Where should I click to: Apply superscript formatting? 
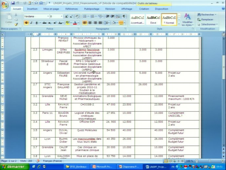click(x=55, y=23)
